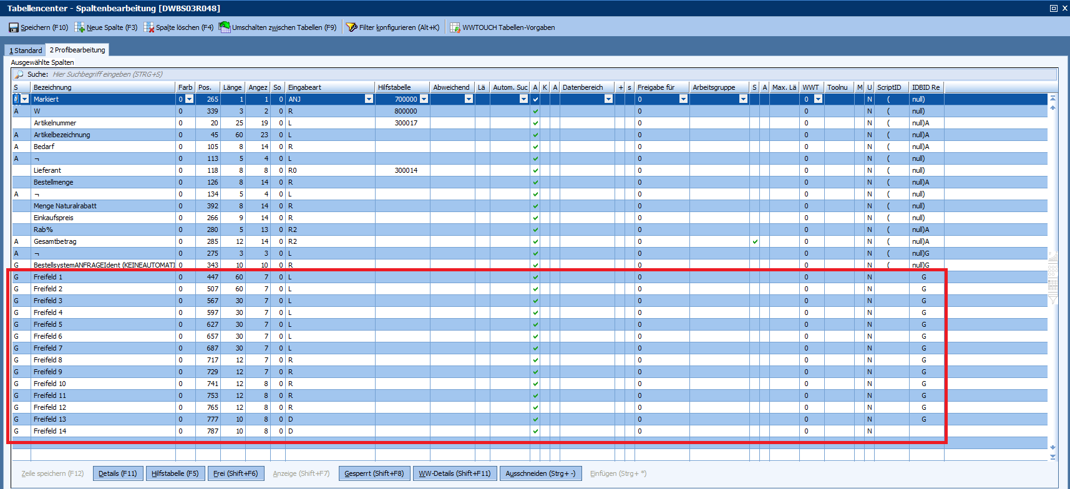Toggle the A checkbox in Artikelnummer row
This screenshot has width=1070, height=489.
535,123
